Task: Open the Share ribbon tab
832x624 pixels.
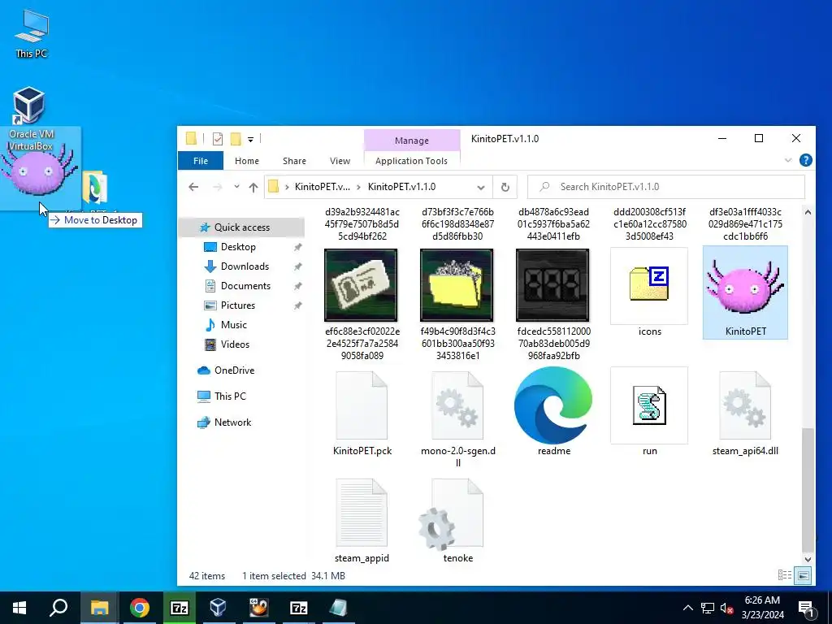Action: click(x=294, y=161)
